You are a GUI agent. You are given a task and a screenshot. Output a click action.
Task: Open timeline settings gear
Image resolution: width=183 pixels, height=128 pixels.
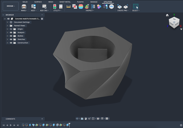coord(181,125)
